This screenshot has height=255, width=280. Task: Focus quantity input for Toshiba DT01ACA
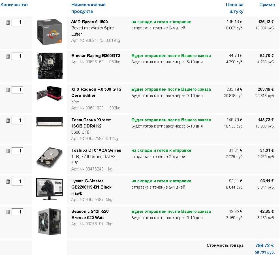[17, 151]
